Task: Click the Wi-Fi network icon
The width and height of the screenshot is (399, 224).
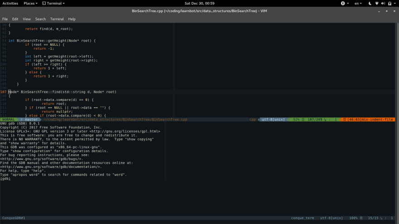Action: (x=377, y=3)
